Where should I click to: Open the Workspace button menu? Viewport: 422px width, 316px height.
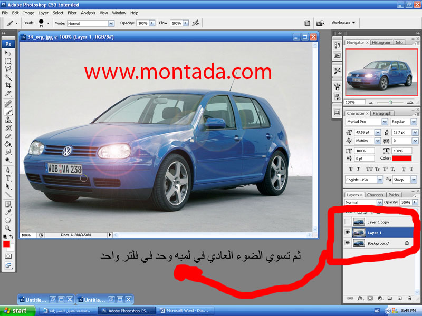(x=343, y=23)
